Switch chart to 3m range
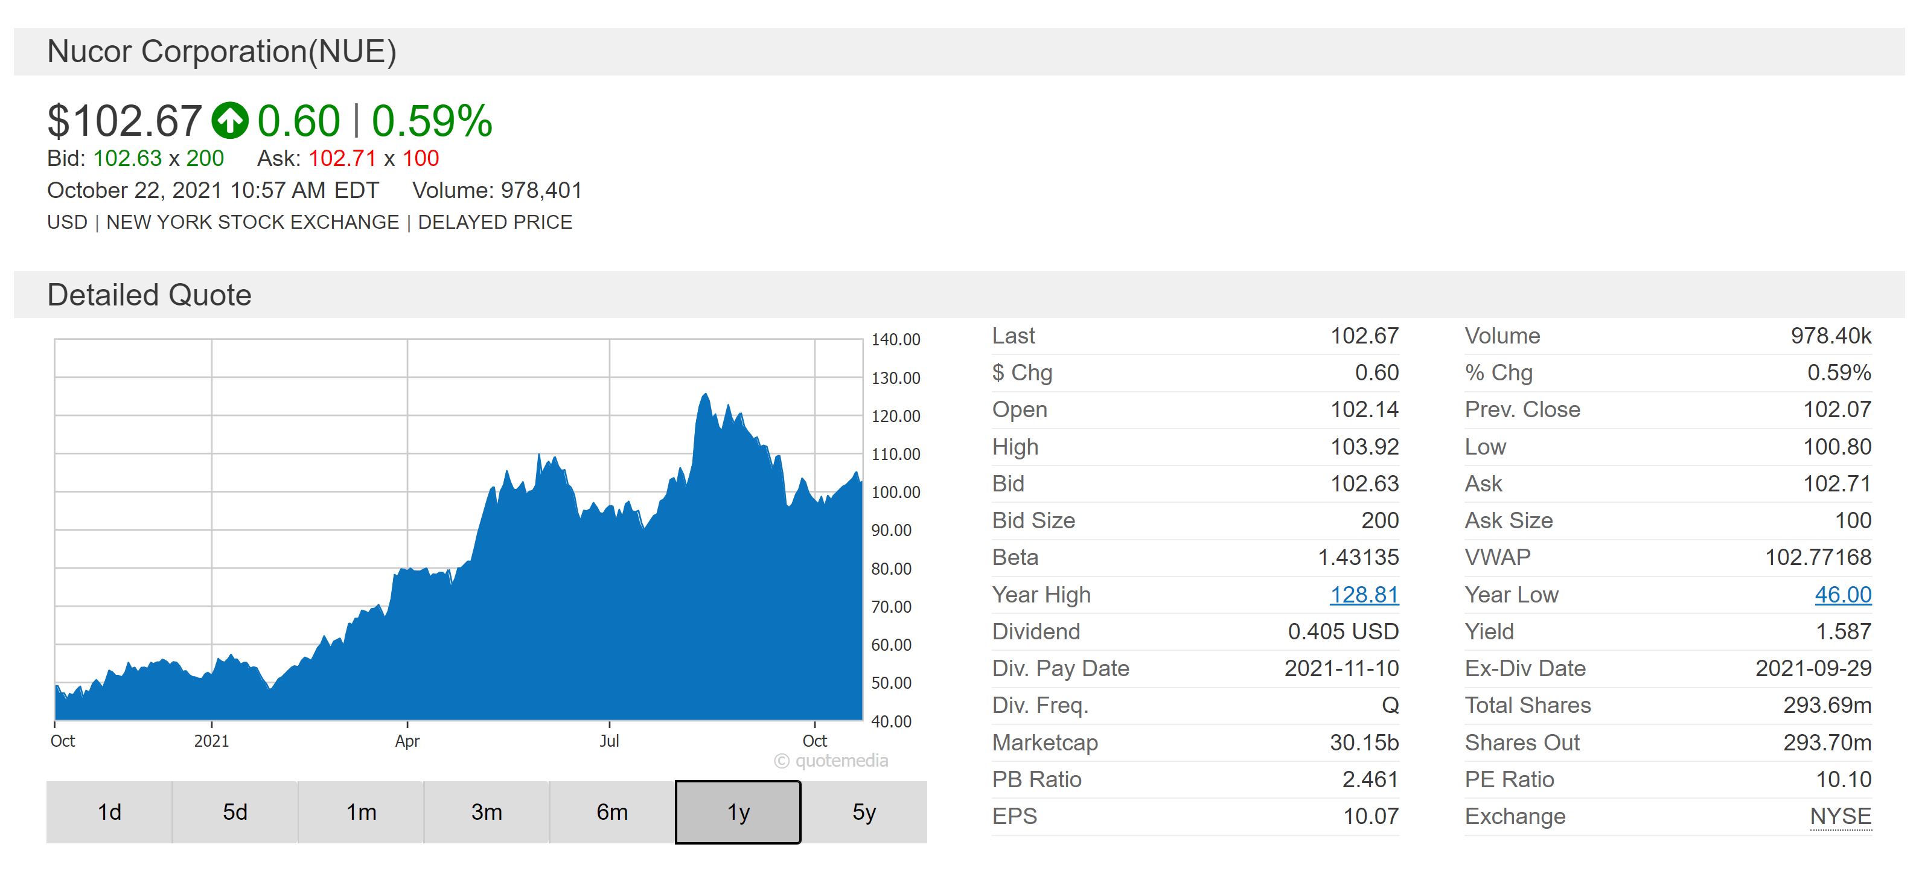 [487, 812]
